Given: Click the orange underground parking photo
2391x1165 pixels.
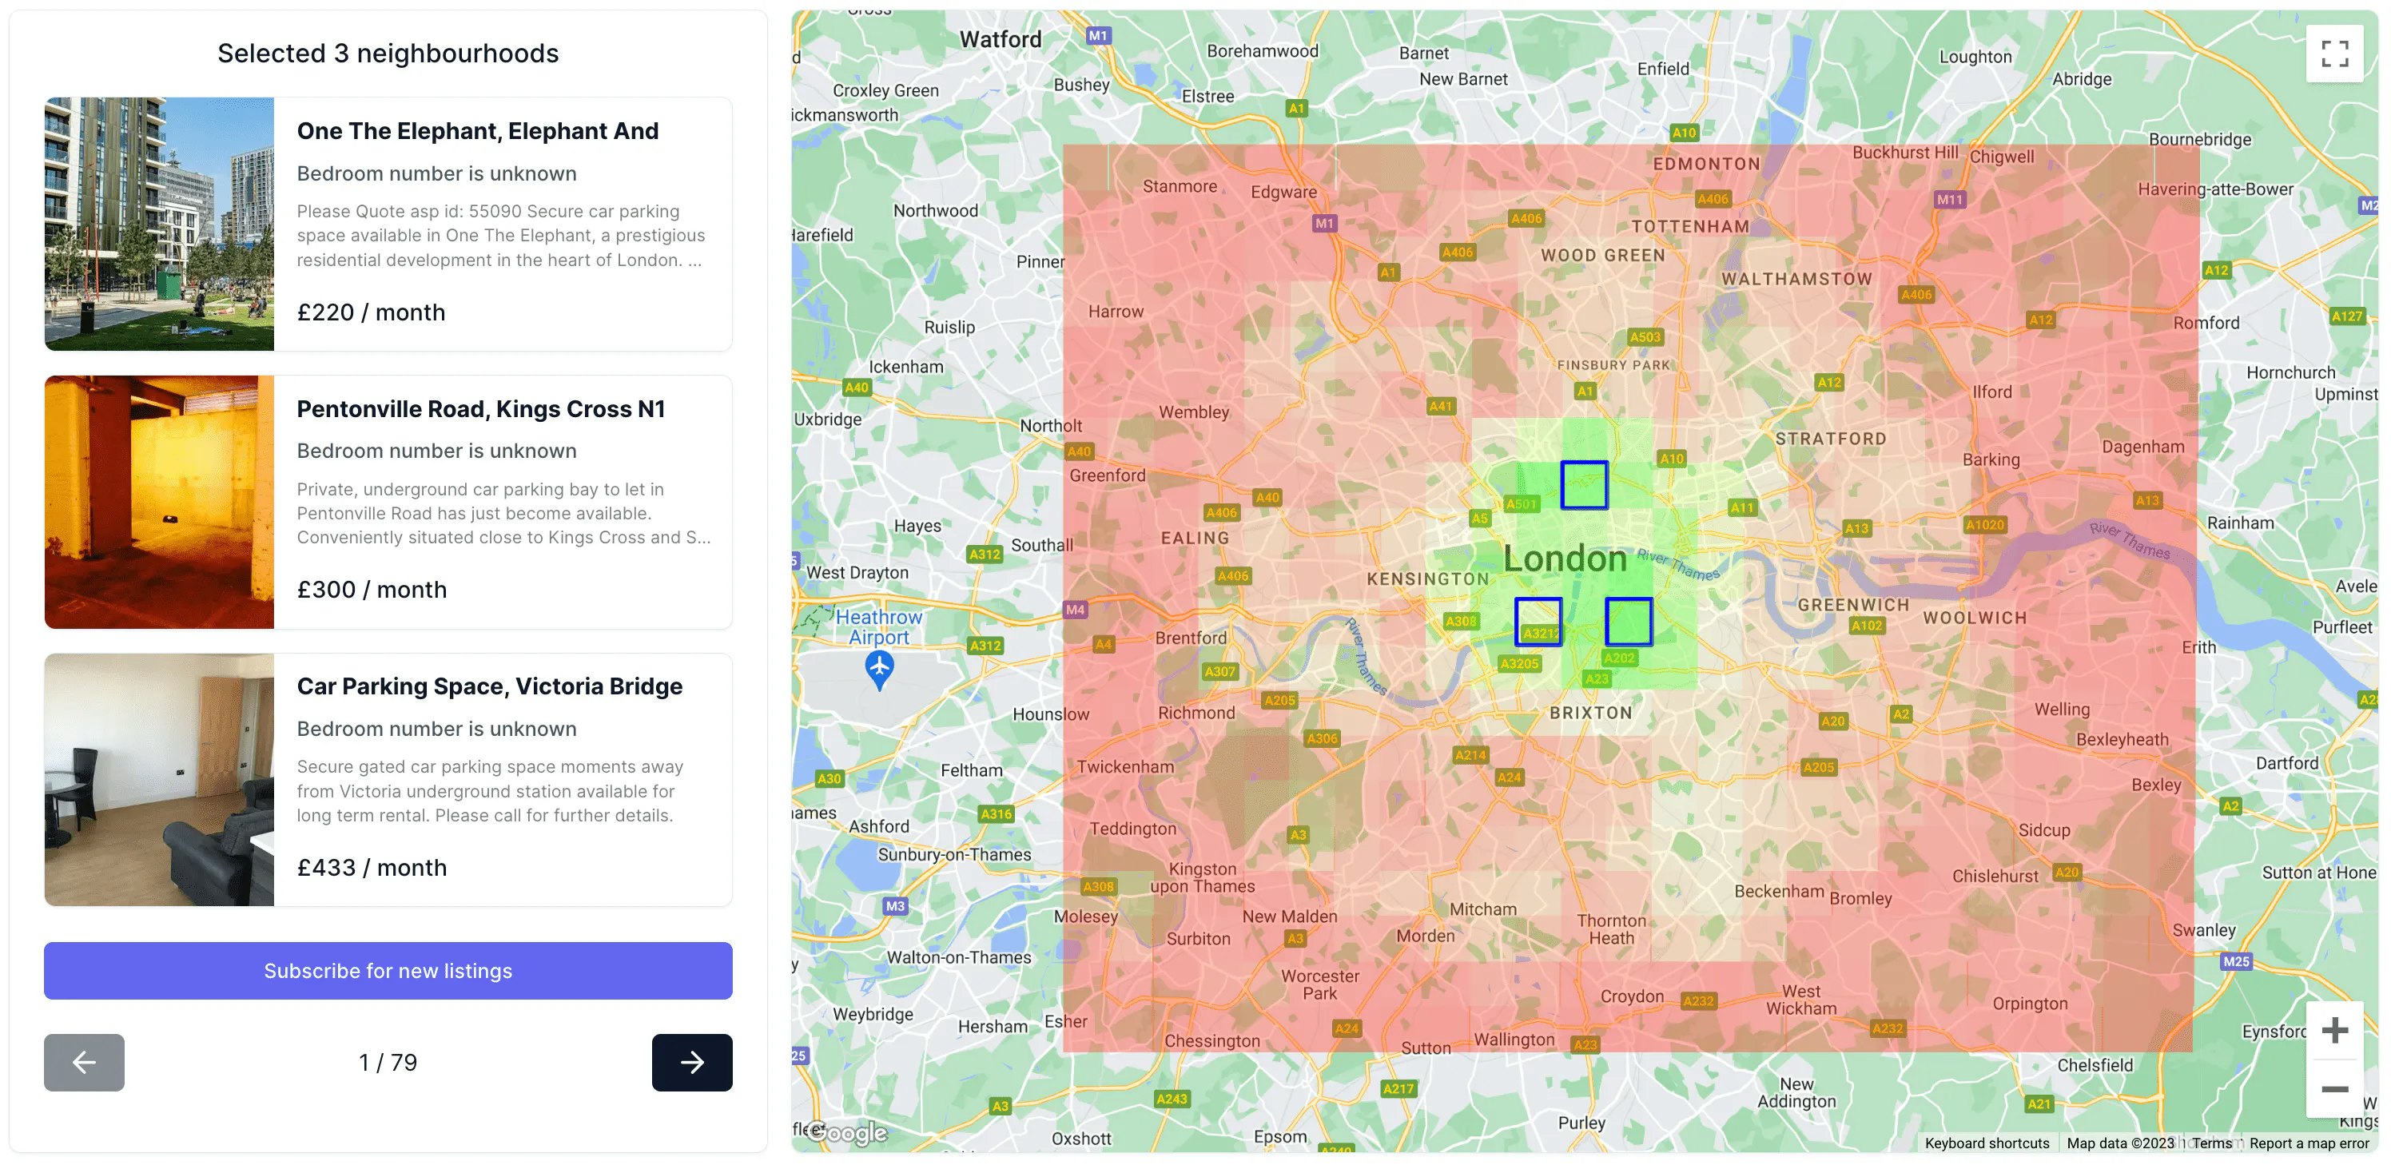Looking at the screenshot, I should pos(160,501).
